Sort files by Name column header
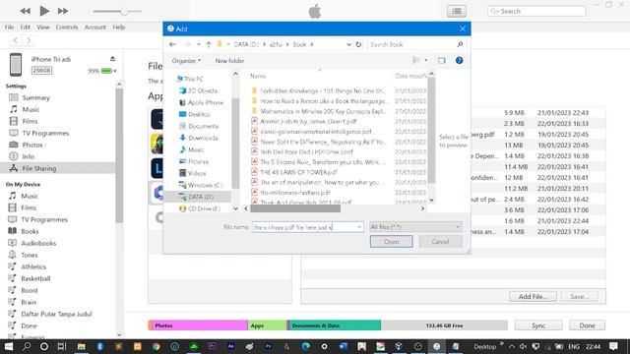The width and height of the screenshot is (630, 354). [258, 76]
